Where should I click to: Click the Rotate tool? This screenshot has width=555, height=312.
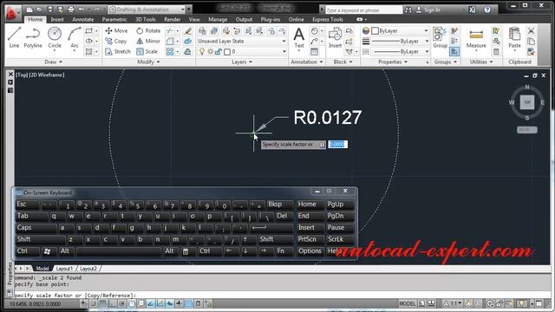coord(148,31)
